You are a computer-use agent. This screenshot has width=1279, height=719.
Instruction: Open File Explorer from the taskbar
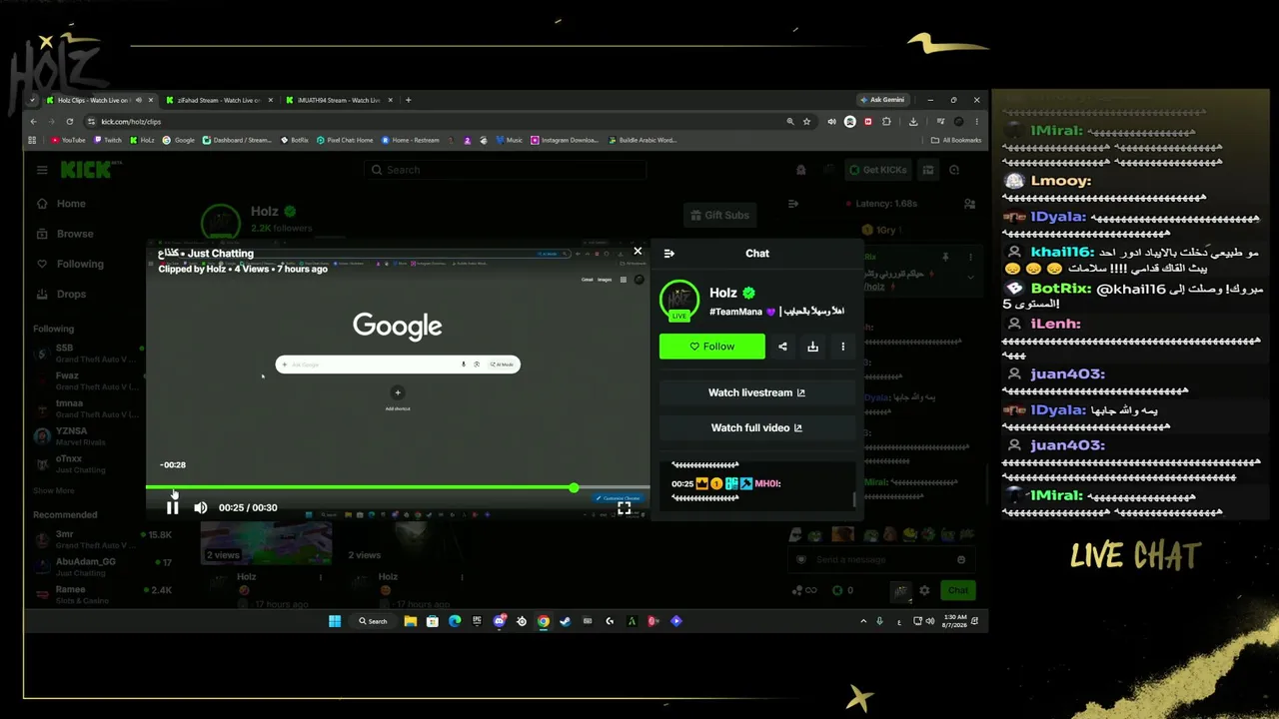click(410, 621)
